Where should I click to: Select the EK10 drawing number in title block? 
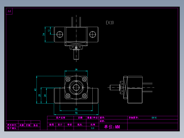pyautogui.click(x=154, y=118)
